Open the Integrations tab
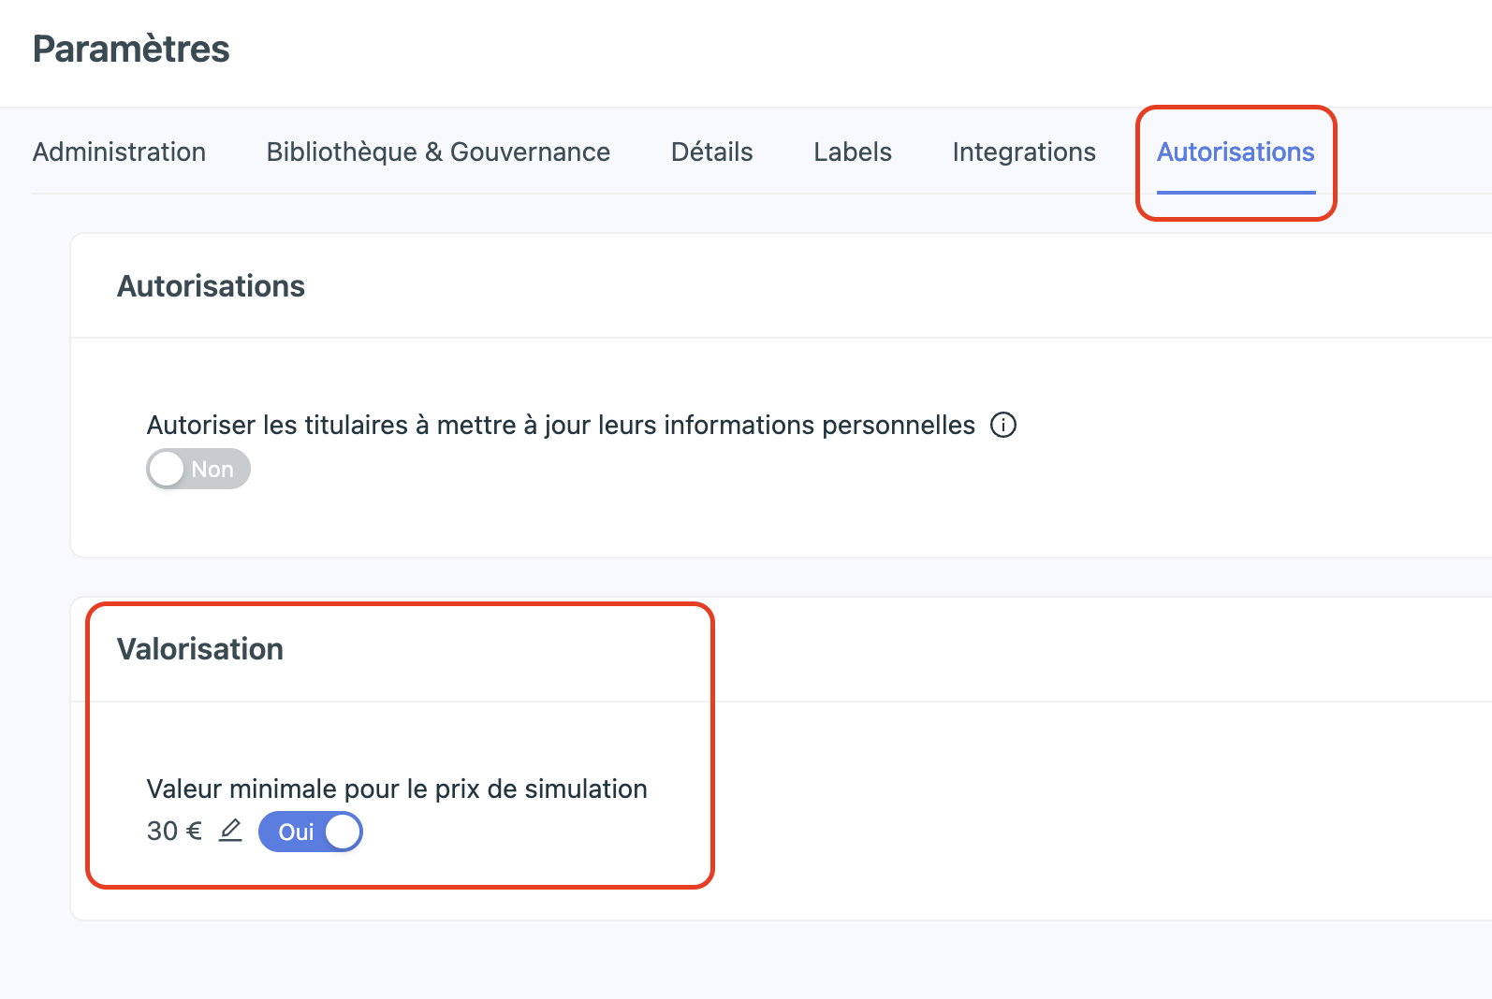This screenshot has height=999, width=1492. (1023, 152)
